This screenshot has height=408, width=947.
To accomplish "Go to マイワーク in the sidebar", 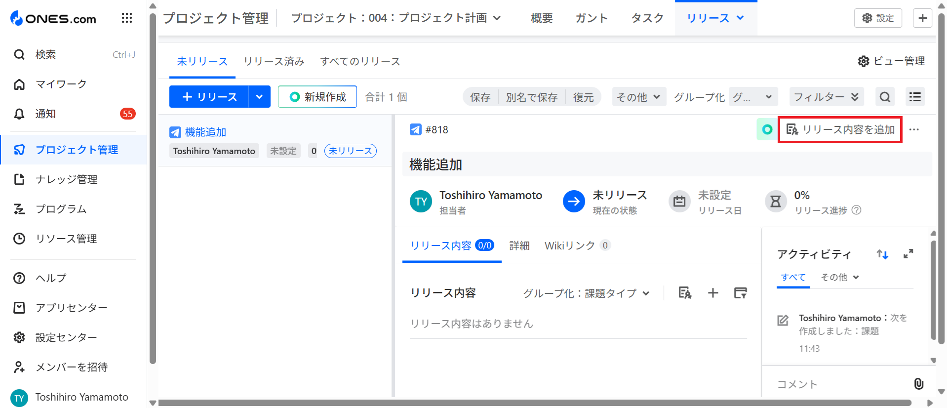I will pos(74,84).
